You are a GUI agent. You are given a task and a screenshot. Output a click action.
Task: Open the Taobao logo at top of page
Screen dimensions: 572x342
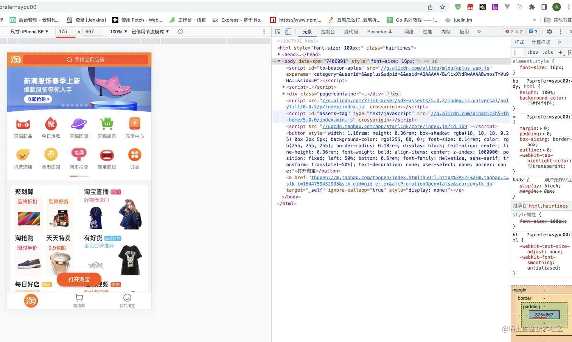tap(16, 59)
